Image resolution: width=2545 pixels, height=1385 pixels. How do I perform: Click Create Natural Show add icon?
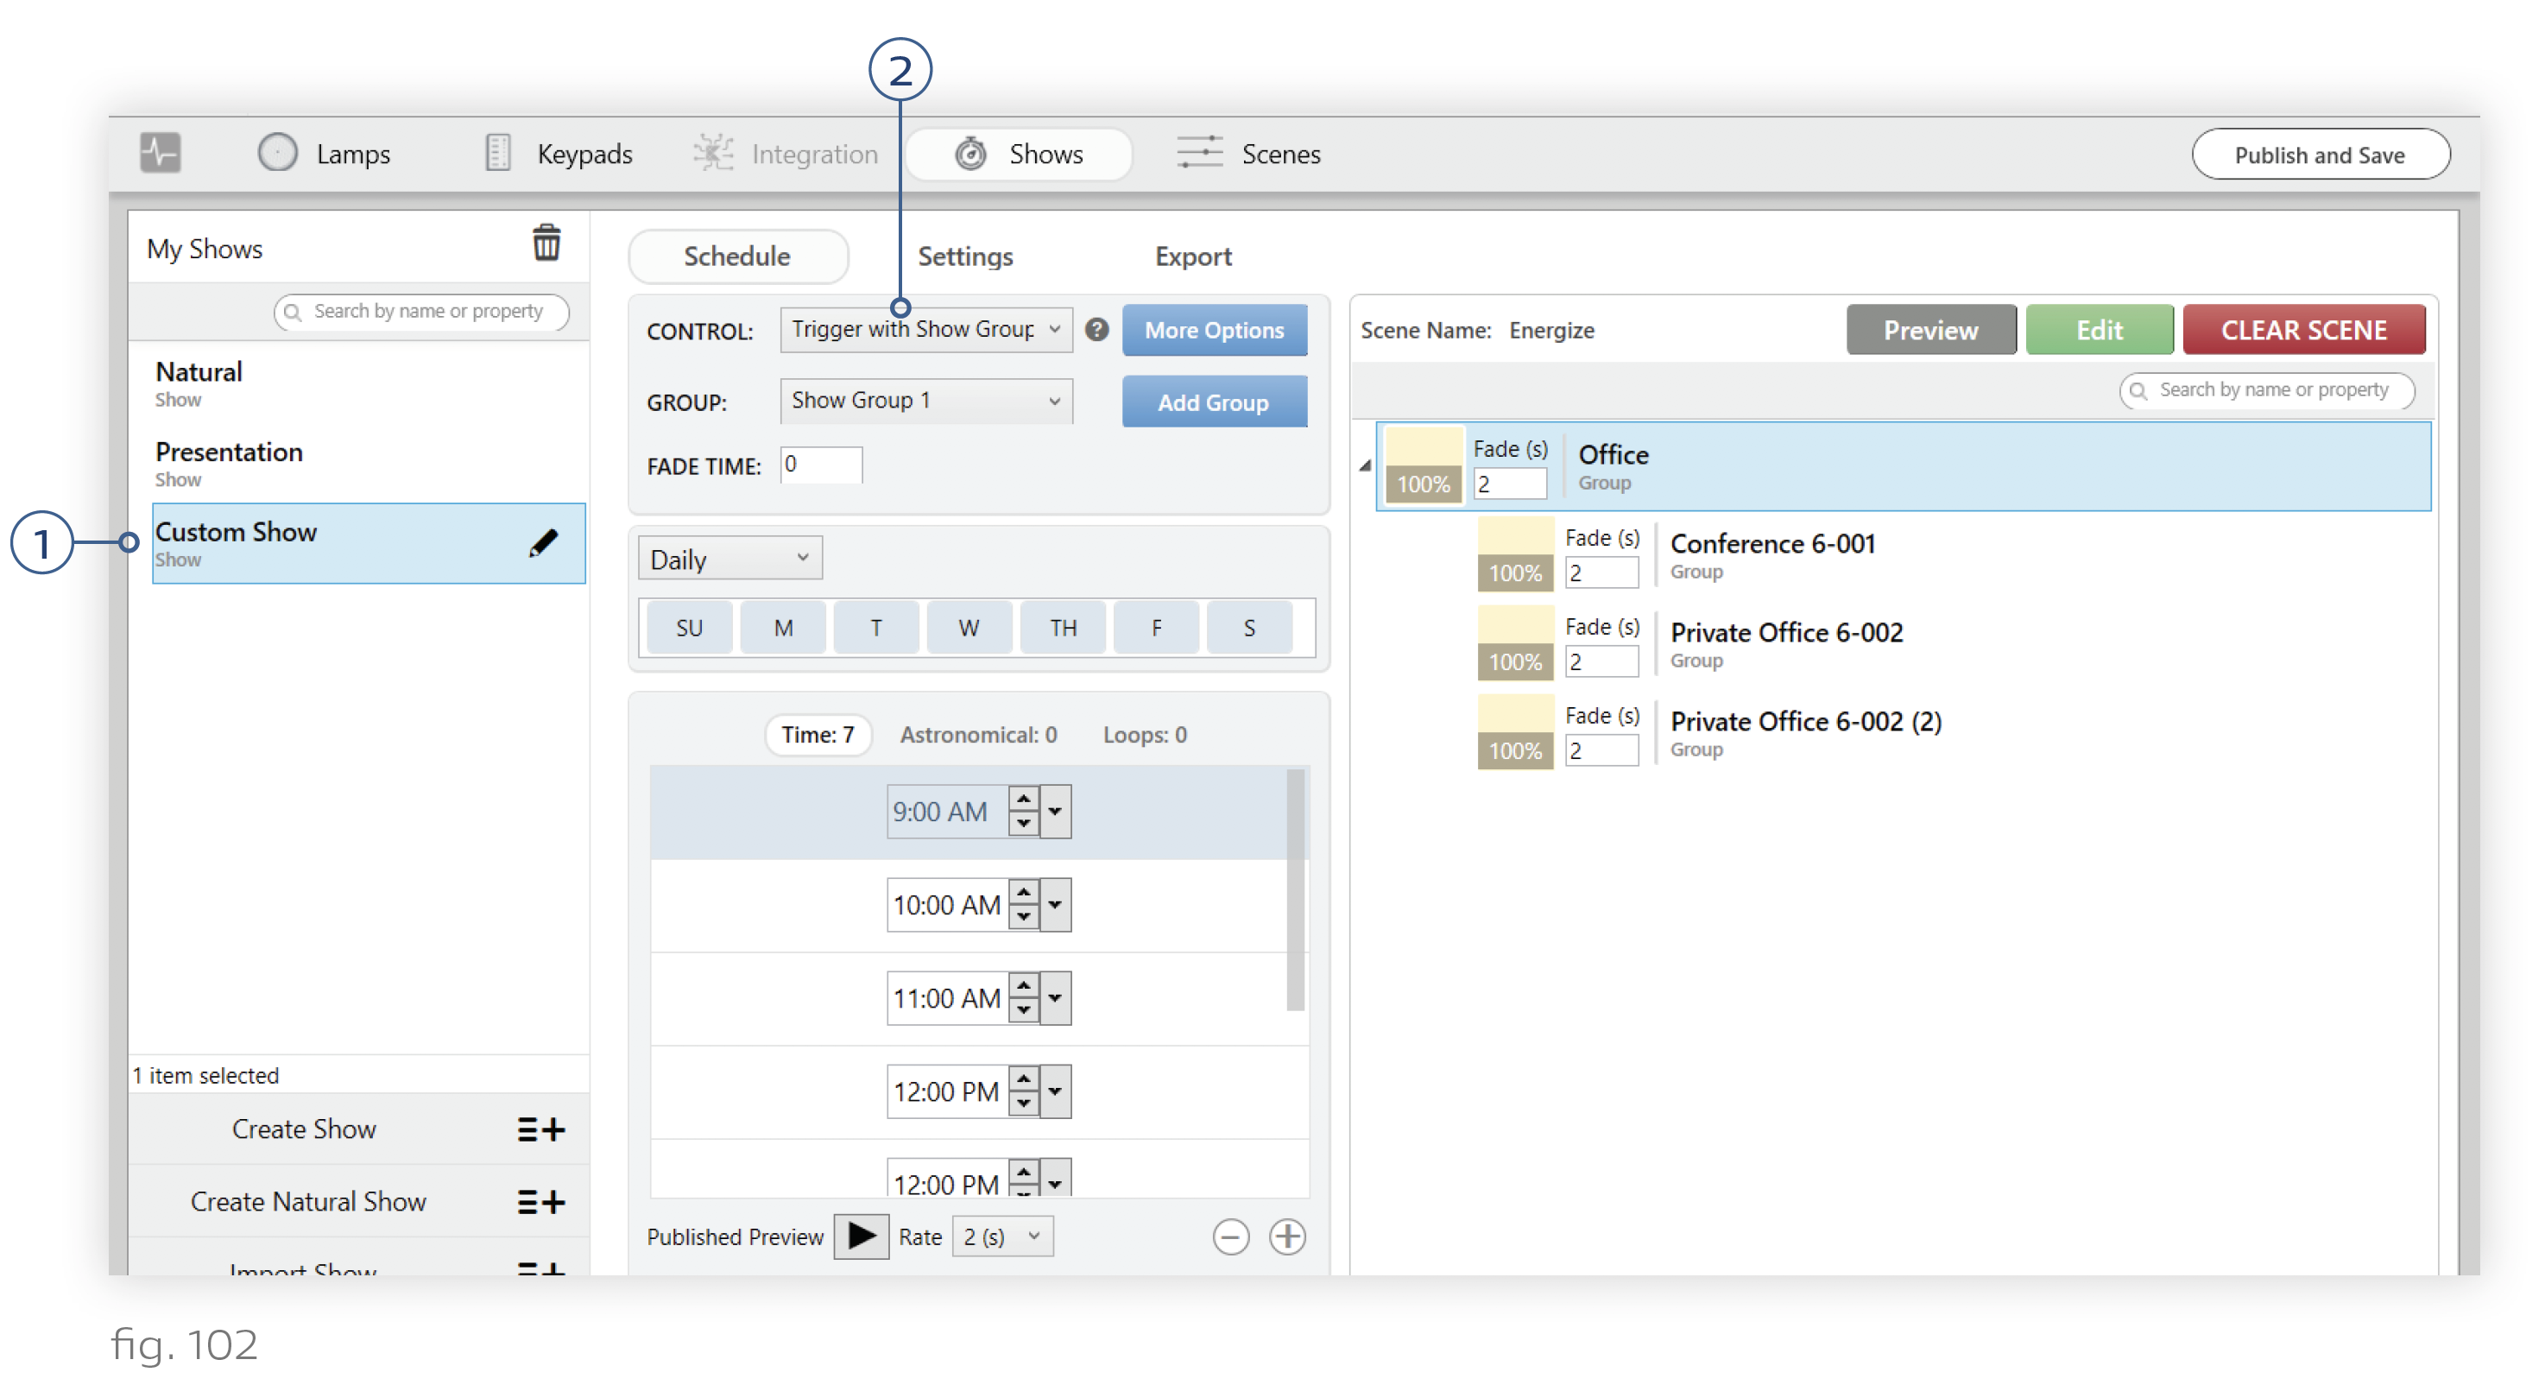coord(540,1200)
